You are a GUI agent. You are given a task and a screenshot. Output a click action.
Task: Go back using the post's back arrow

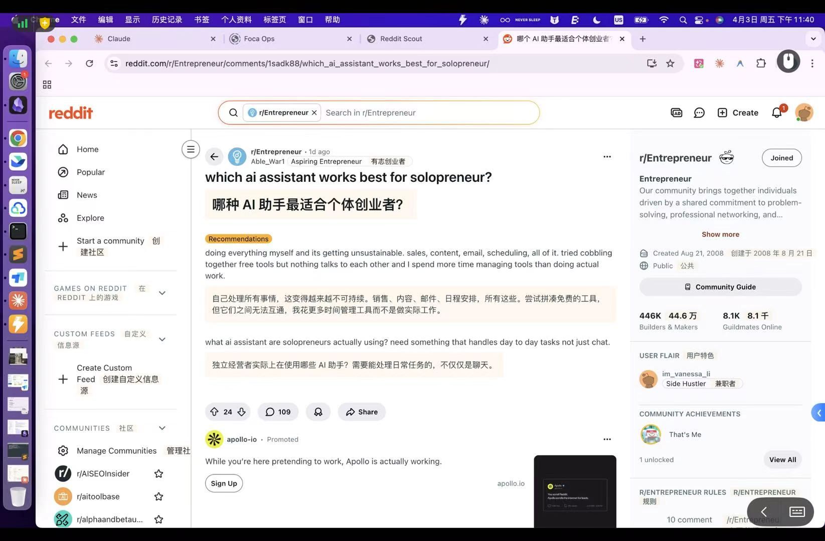pyautogui.click(x=214, y=157)
